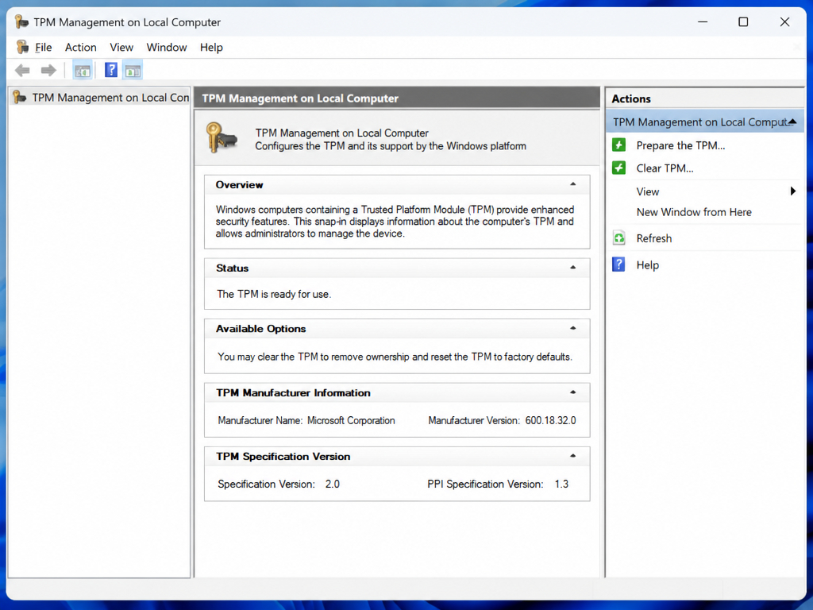Click Prepare the TPM... action
Viewport: 813px width, 610px height.
click(680, 145)
